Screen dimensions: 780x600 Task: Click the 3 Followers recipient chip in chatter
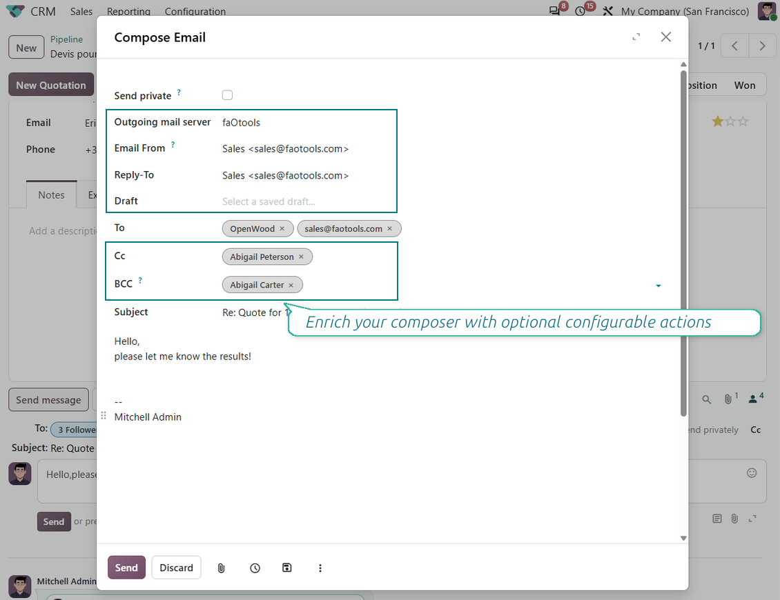(74, 430)
